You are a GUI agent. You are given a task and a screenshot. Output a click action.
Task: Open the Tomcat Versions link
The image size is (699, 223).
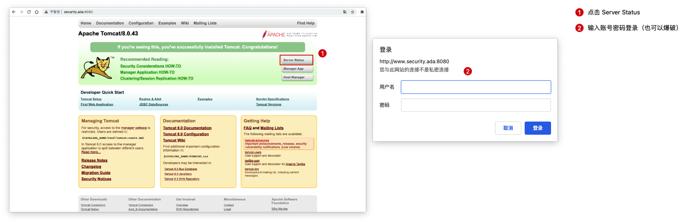tap(269, 105)
